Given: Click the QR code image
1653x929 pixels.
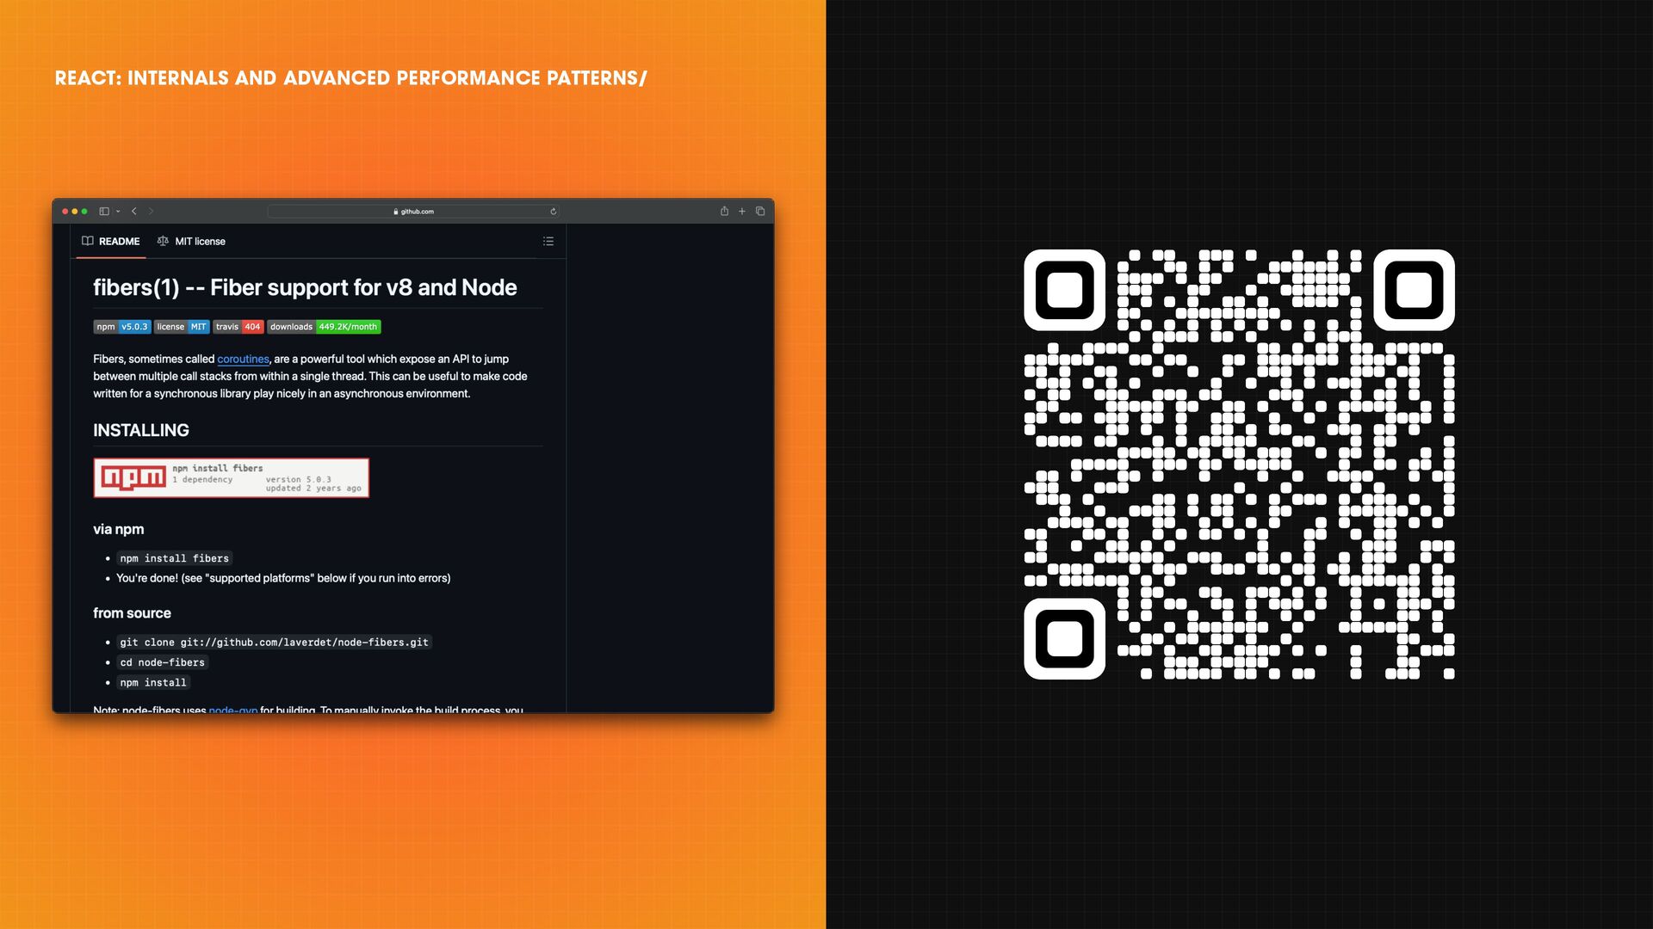Looking at the screenshot, I should point(1239,464).
